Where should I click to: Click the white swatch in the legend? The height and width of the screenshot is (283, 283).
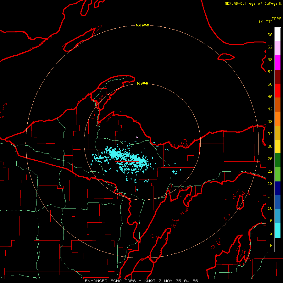[x=278, y=35]
